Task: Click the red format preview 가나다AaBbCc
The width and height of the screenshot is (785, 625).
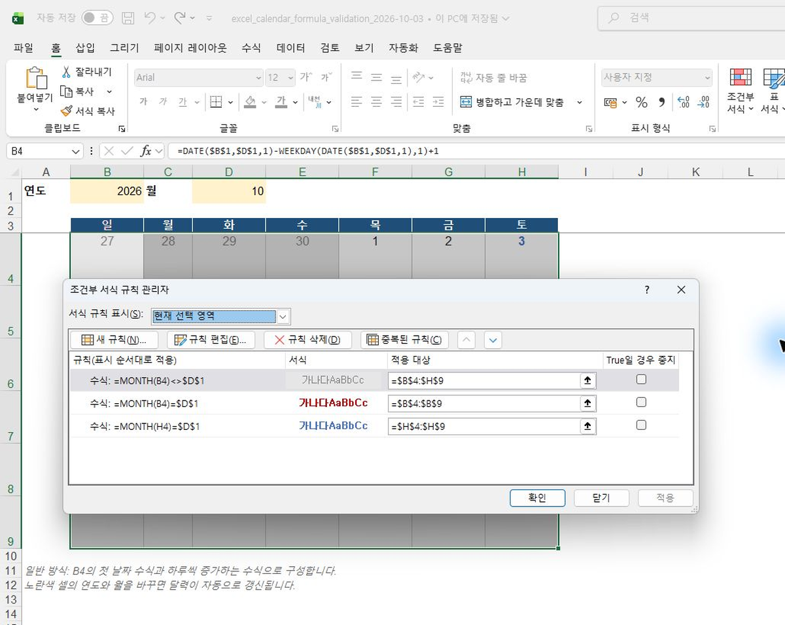Action: pyautogui.click(x=334, y=403)
